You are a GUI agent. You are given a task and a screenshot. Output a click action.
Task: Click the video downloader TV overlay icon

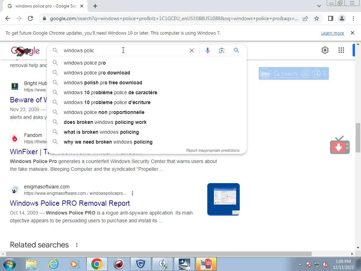340,145
